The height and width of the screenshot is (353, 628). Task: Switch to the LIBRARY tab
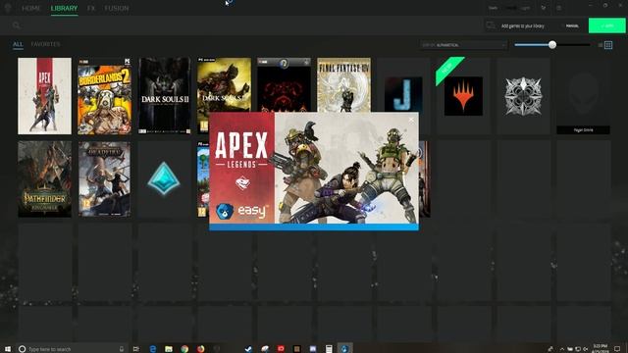tap(64, 8)
